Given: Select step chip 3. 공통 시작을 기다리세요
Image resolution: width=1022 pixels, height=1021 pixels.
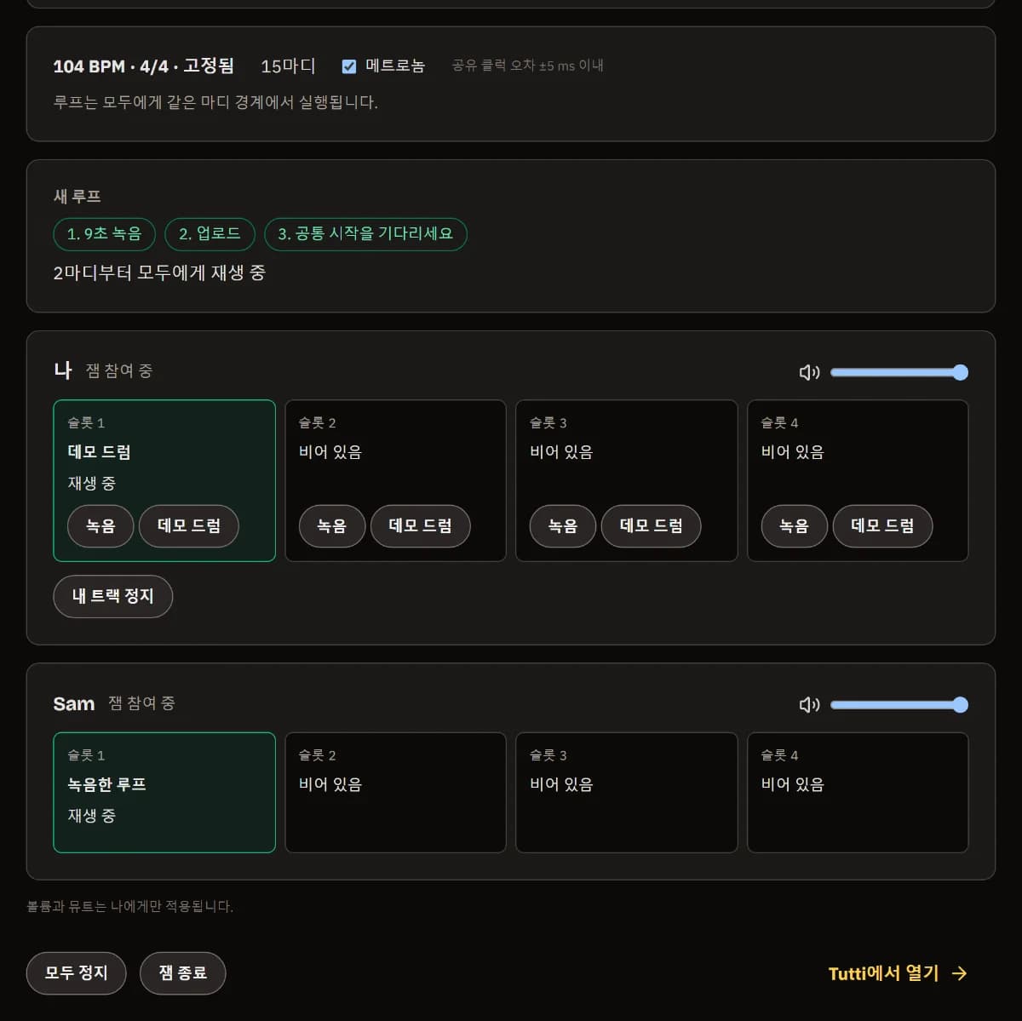Looking at the screenshot, I should tap(365, 234).
